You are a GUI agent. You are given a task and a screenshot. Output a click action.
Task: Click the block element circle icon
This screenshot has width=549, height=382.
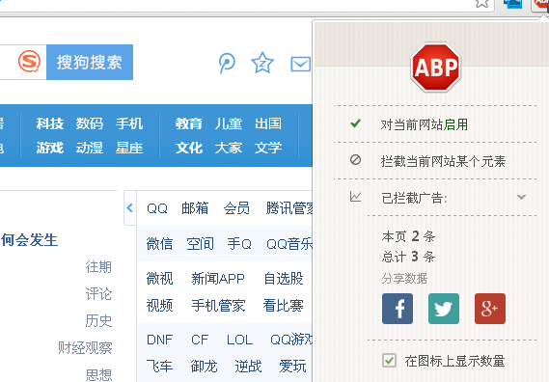click(355, 160)
